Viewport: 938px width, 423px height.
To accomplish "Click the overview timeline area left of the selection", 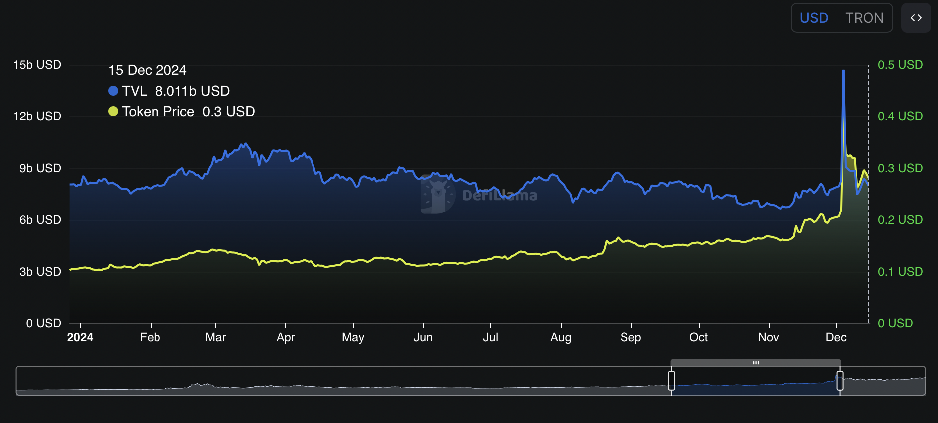I will pos(343,381).
